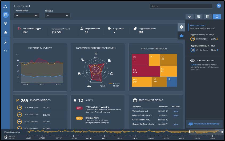The image size is (225, 141).
Task: Click the calendar icon in Flagged Anomalies timeline
Action: click(6, 137)
